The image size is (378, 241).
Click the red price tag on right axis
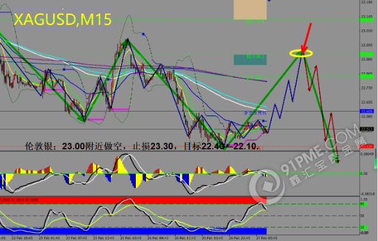click(366, 146)
